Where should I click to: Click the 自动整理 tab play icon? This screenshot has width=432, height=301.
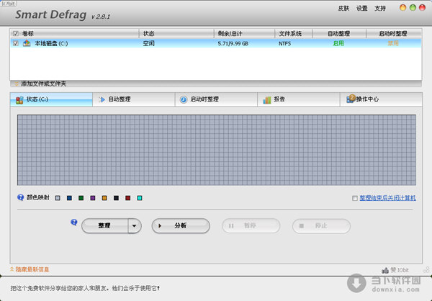(102, 99)
